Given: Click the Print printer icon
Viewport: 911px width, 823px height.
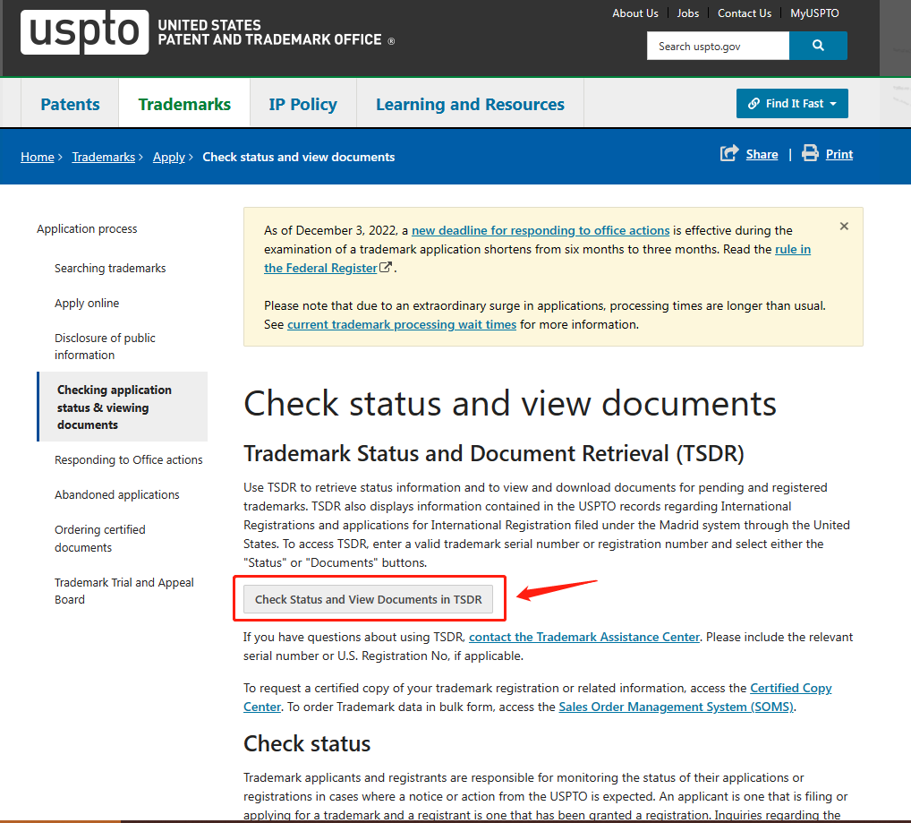Looking at the screenshot, I should (x=810, y=153).
